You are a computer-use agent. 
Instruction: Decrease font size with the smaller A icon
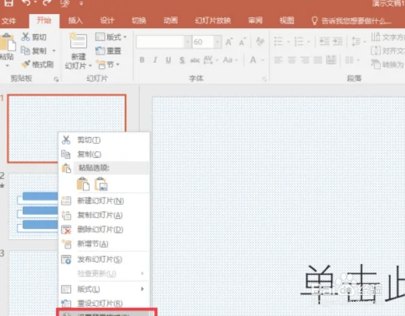[242, 42]
